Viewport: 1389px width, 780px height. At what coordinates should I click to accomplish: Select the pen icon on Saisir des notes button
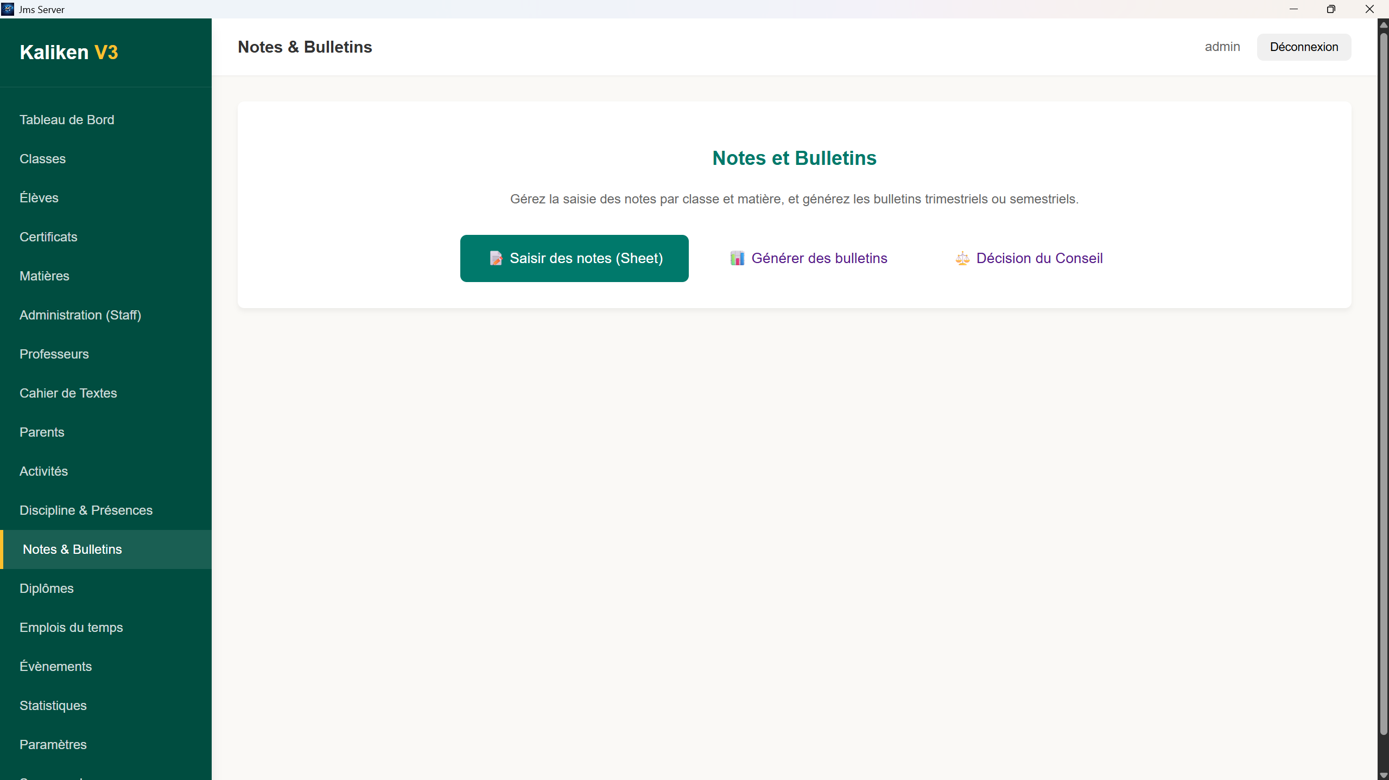tap(496, 258)
